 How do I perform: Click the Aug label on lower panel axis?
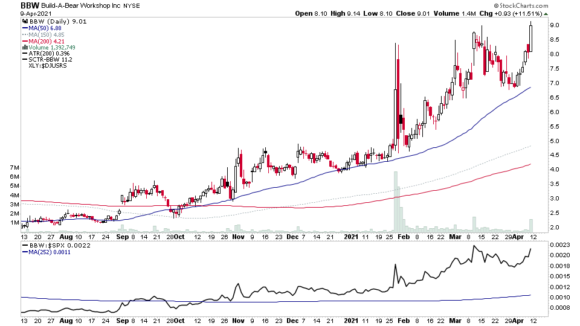(x=66, y=321)
